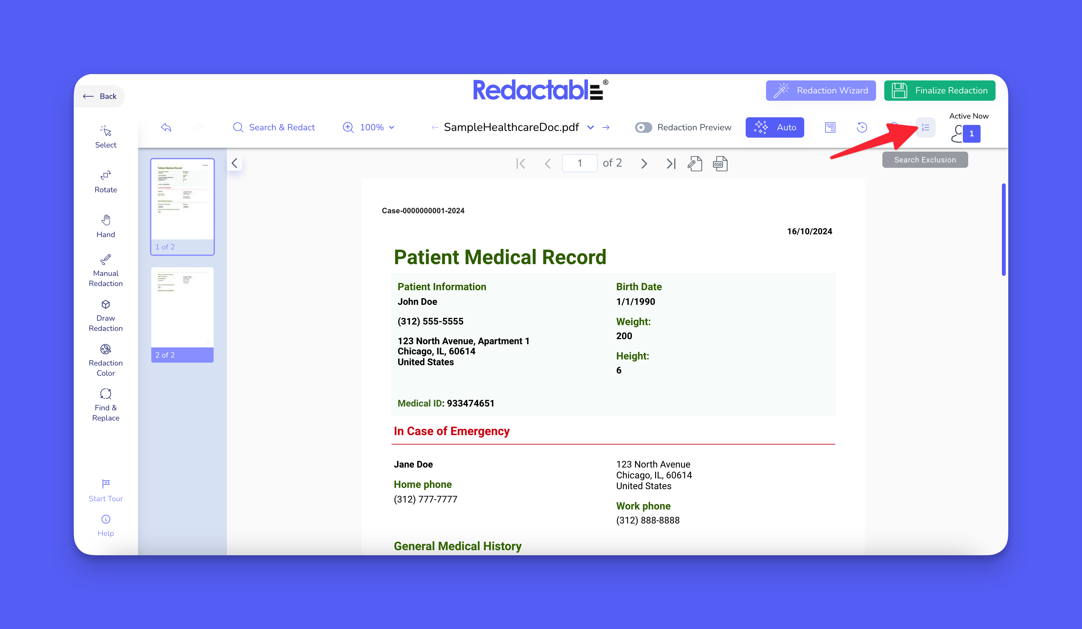The height and width of the screenshot is (629, 1082).
Task: Jump to last page icon
Action: [671, 164]
